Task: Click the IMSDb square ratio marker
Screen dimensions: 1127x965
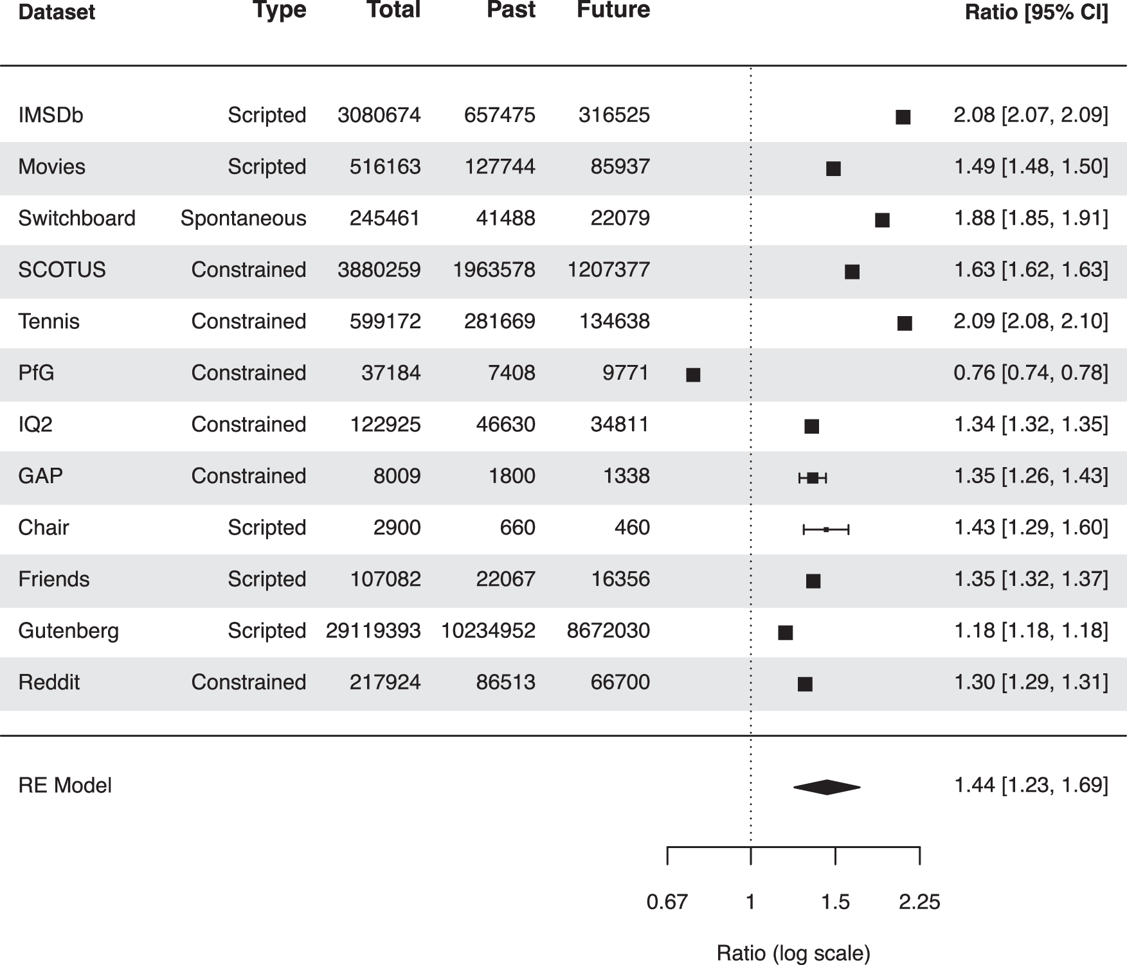Action: point(903,117)
